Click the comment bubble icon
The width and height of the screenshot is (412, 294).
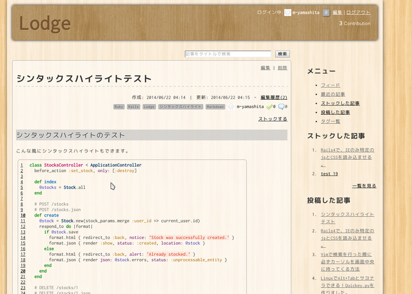click(x=281, y=107)
